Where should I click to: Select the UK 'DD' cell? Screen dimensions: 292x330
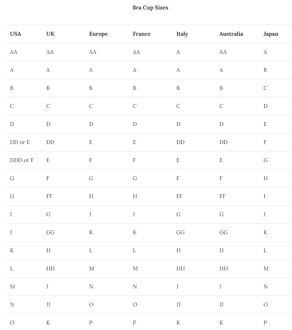point(50,142)
